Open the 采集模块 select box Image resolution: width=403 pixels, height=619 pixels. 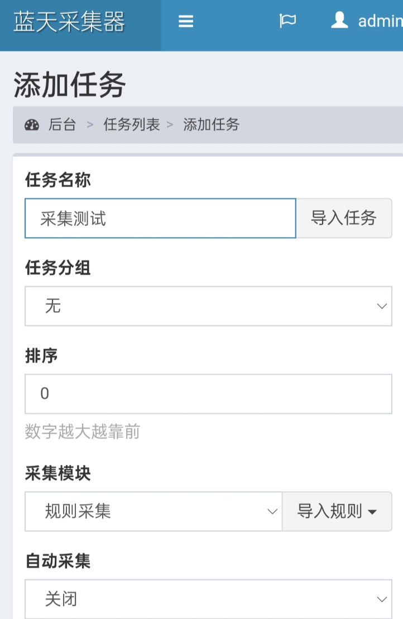tap(153, 511)
